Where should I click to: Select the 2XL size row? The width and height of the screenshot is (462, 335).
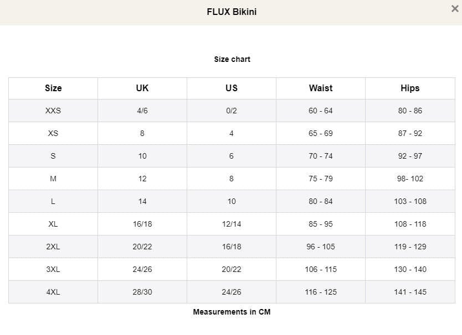pos(53,247)
